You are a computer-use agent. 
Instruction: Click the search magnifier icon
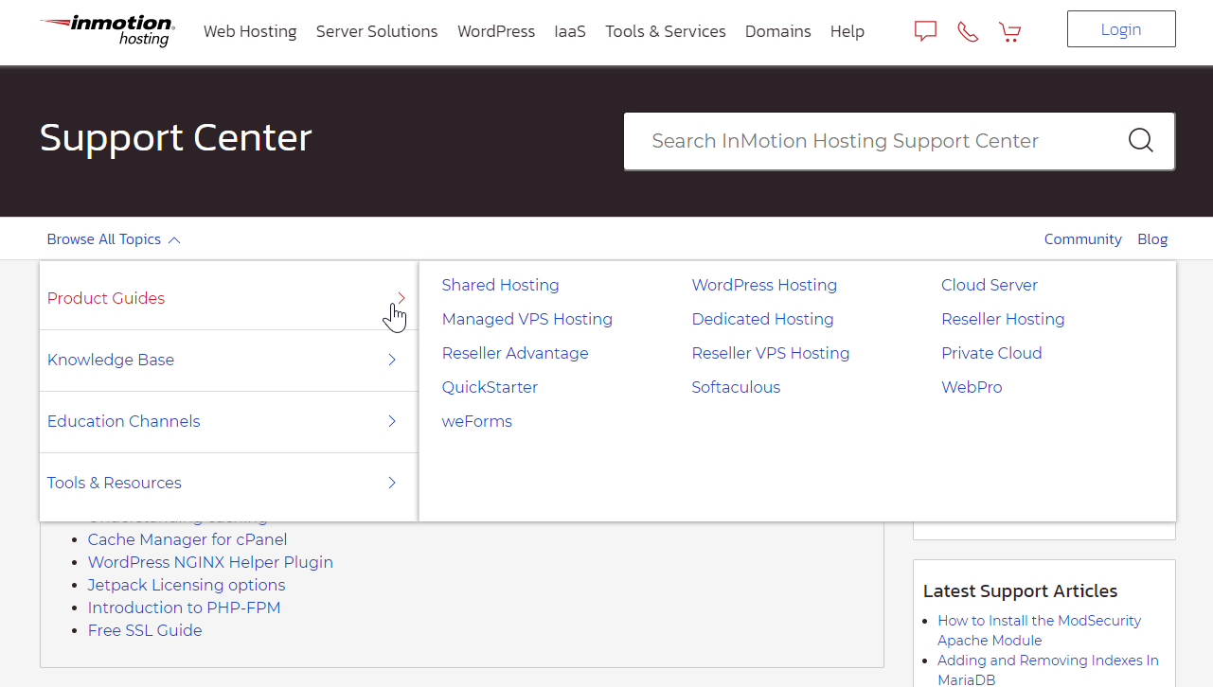pyautogui.click(x=1140, y=140)
